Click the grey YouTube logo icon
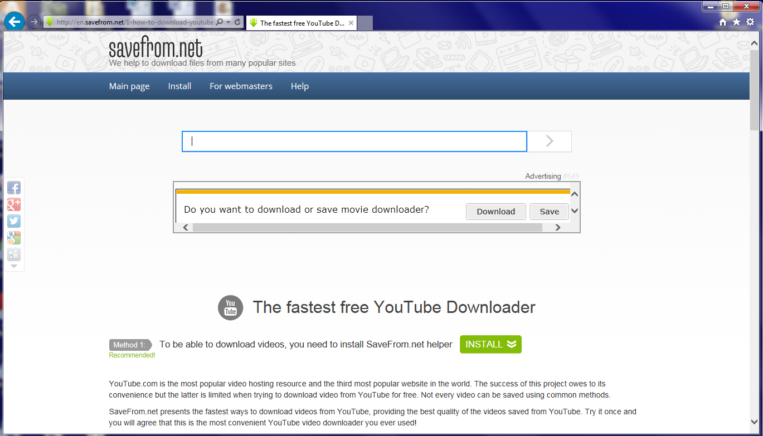Image resolution: width=763 pixels, height=436 pixels. click(x=230, y=307)
